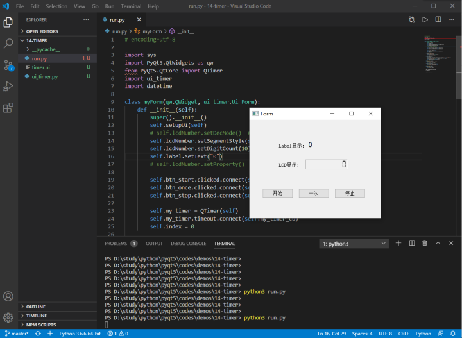Open the Terminal menu
Viewport: 462px width, 338px height.
131,6
